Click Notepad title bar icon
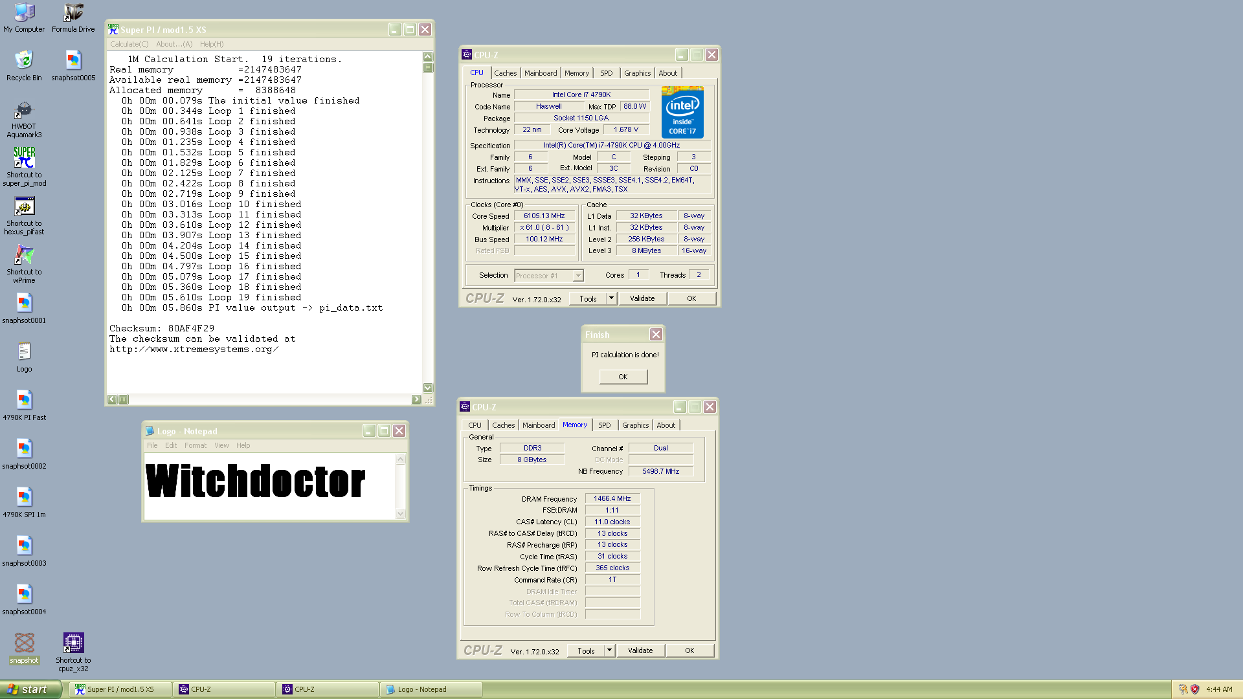This screenshot has height=699, width=1243. pos(150,431)
